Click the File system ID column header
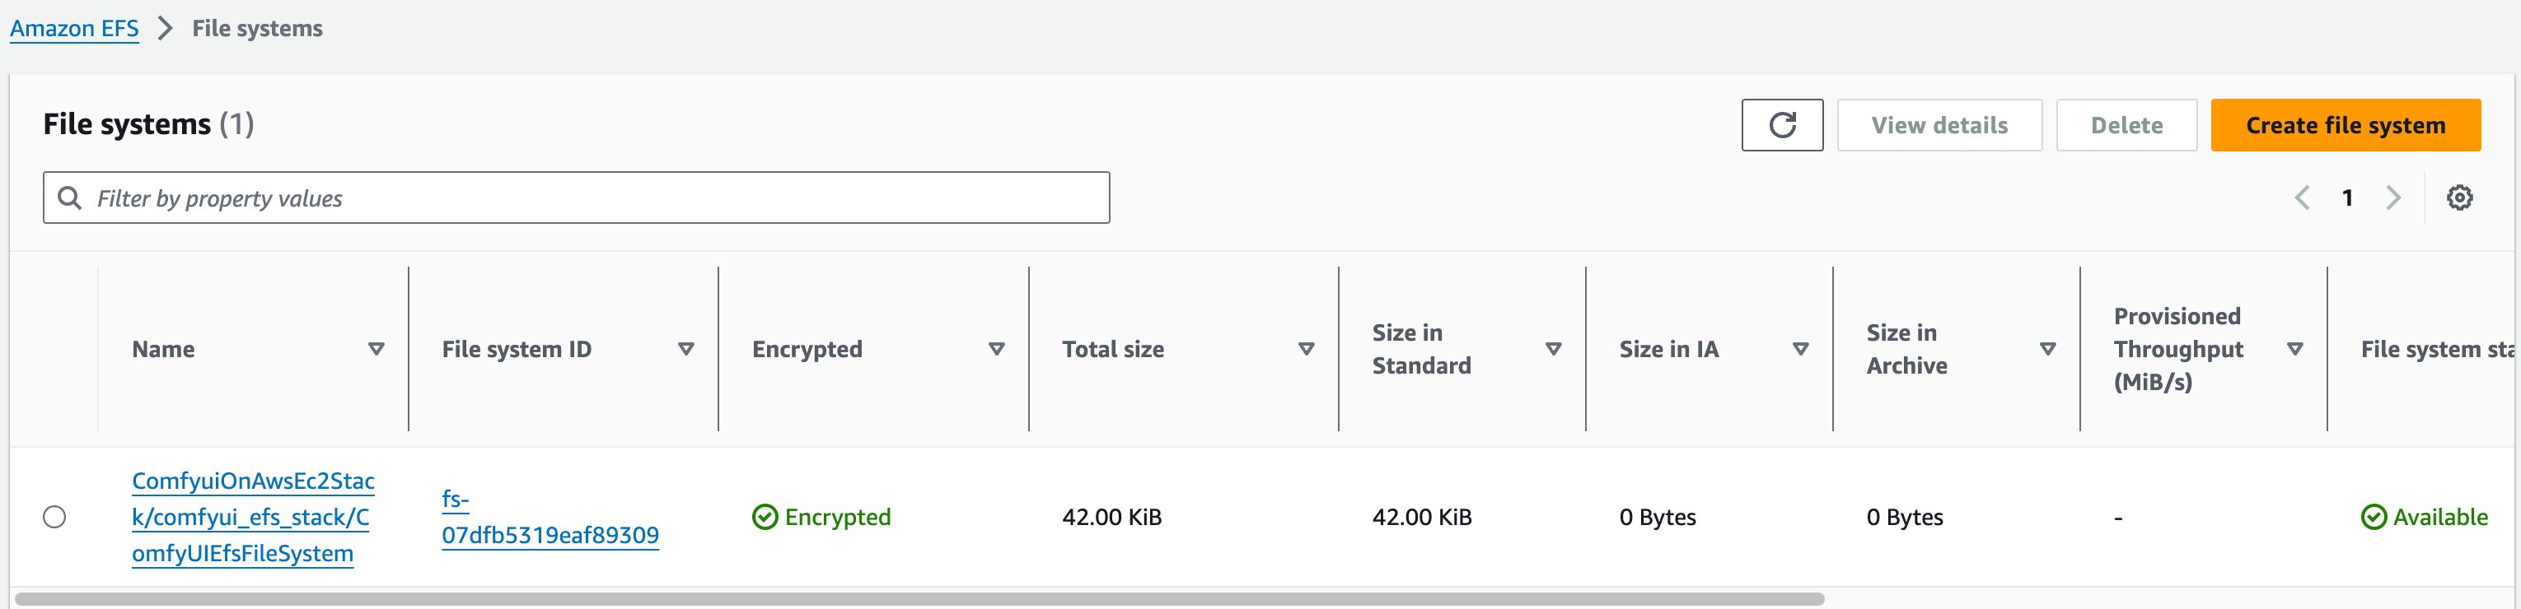The height and width of the screenshot is (609, 2521). click(x=517, y=349)
